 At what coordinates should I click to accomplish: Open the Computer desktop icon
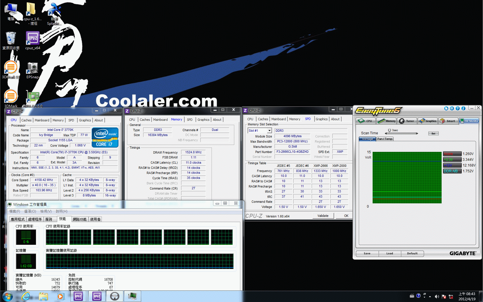11,12
